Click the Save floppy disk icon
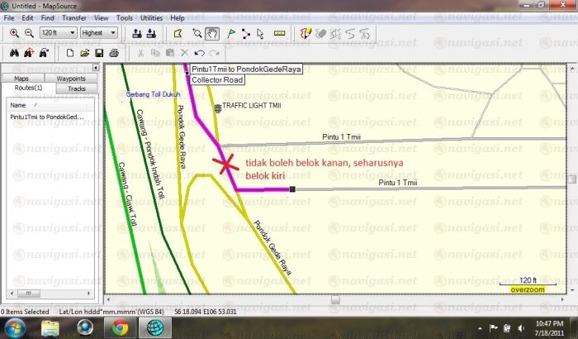Viewport: 578px width, 339px height. click(99, 53)
